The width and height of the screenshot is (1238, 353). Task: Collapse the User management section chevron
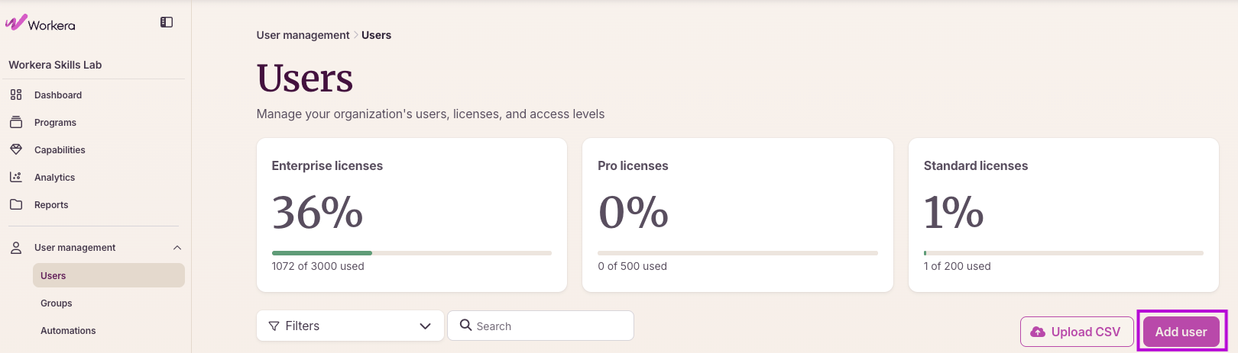(177, 247)
